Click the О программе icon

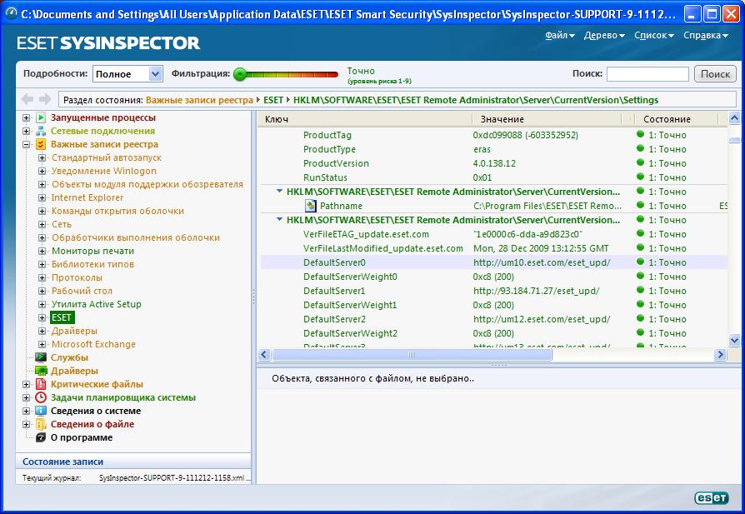(x=41, y=437)
